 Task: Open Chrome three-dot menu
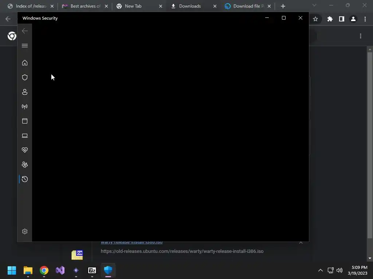365,19
